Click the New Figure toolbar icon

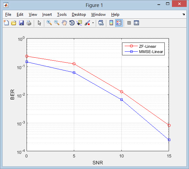(x=6, y=23)
